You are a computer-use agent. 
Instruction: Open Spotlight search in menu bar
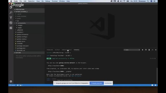[x=148, y=1]
